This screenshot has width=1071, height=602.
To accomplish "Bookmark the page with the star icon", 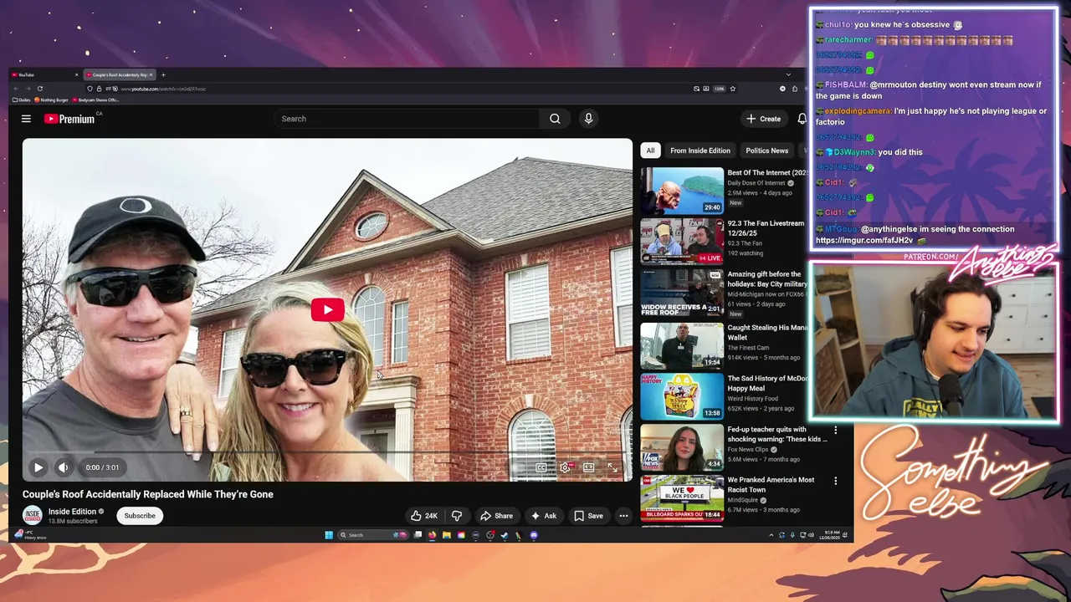I will click(x=732, y=89).
